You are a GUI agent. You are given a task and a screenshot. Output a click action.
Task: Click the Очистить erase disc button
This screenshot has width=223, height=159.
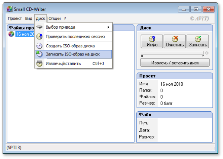click(175, 41)
